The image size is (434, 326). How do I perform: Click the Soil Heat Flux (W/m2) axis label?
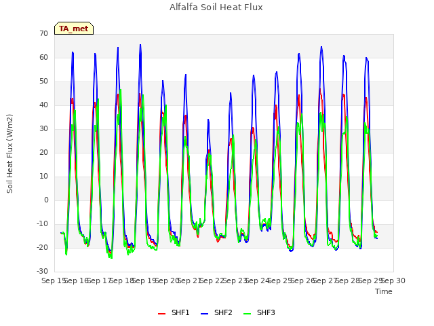pos(9,153)
